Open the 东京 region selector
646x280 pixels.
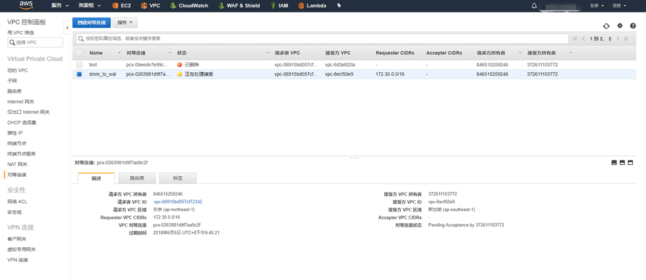(597, 6)
